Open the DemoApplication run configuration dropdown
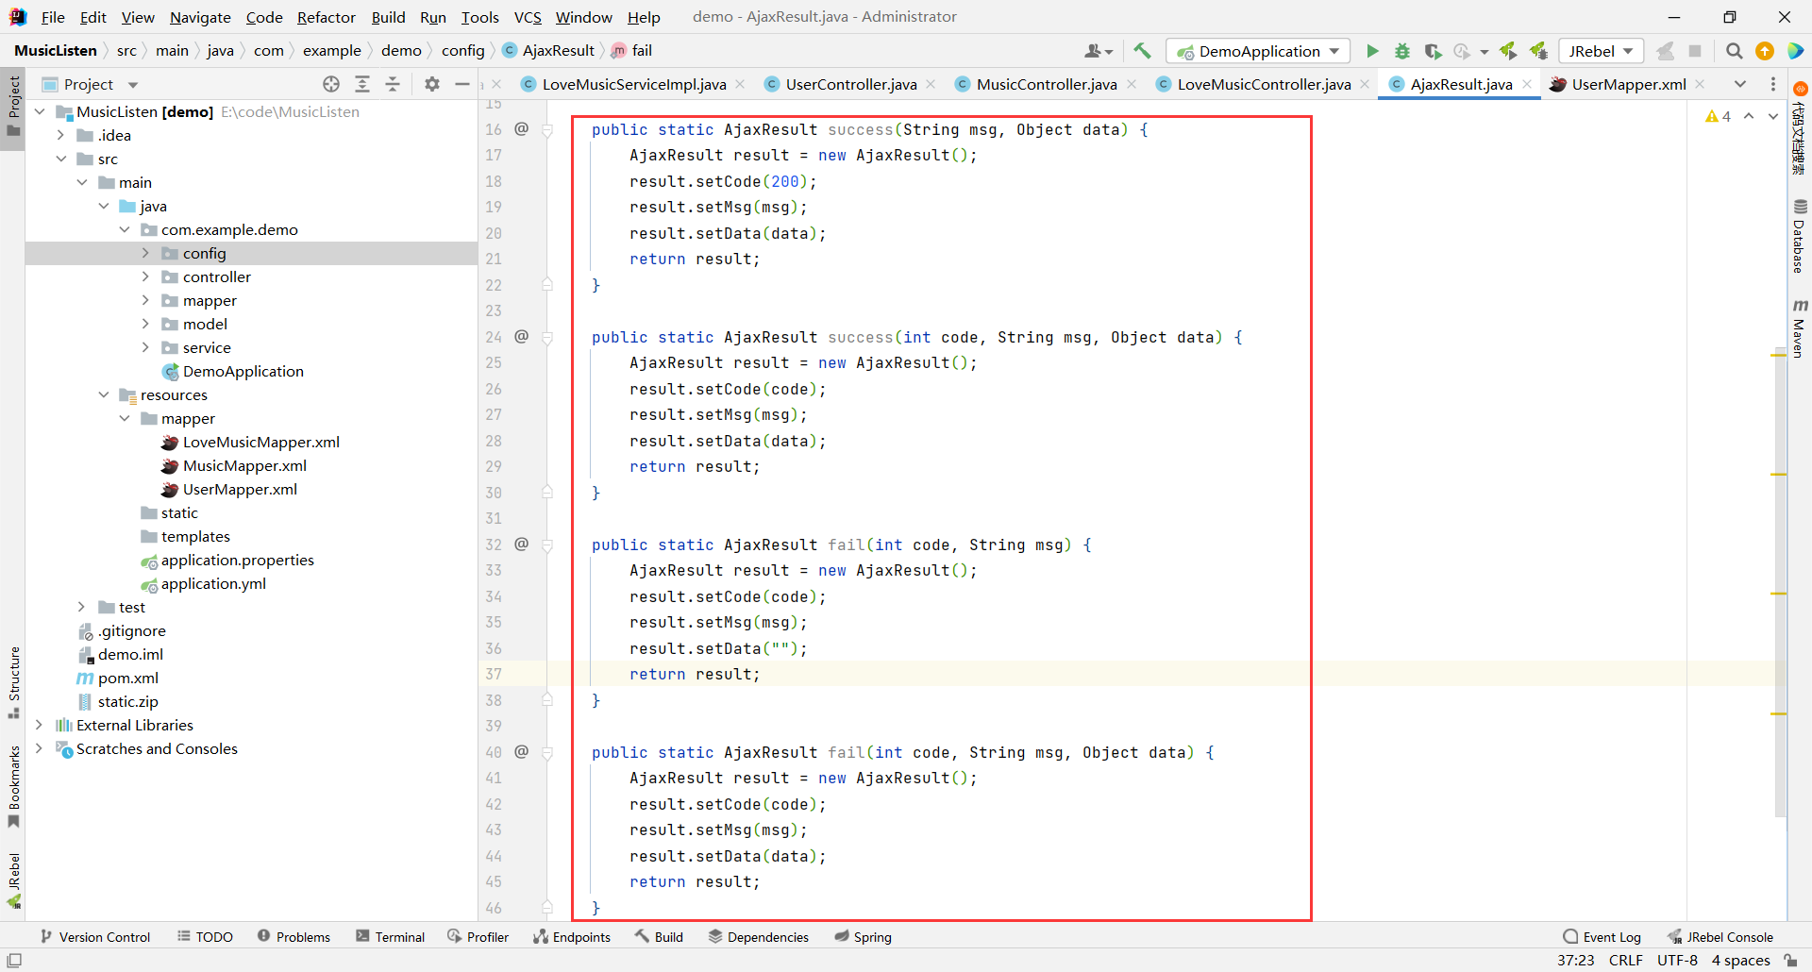The image size is (1812, 972). (x=1258, y=51)
